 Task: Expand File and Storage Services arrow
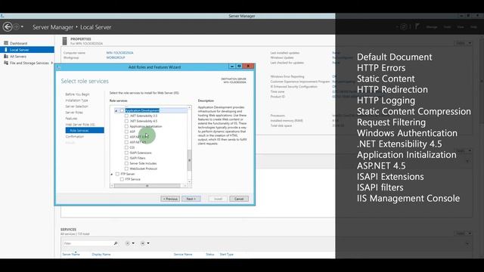click(52, 63)
